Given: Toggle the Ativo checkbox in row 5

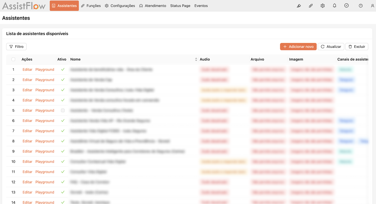Looking at the screenshot, I should point(63,111).
